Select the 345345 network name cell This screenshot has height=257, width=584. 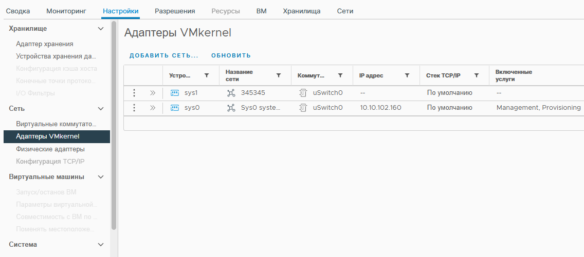253,93
